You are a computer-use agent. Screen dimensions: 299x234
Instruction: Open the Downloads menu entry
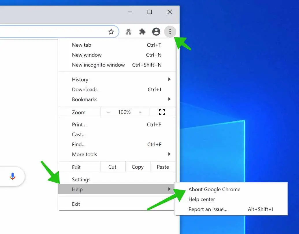pyautogui.click(x=85, y=90)
